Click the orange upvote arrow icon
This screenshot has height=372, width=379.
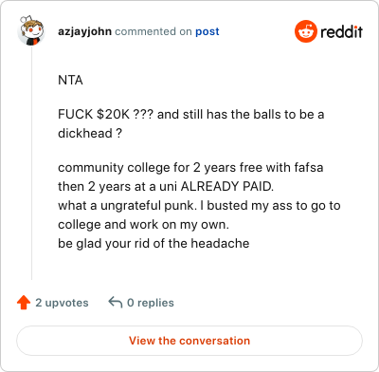[24, 303]
